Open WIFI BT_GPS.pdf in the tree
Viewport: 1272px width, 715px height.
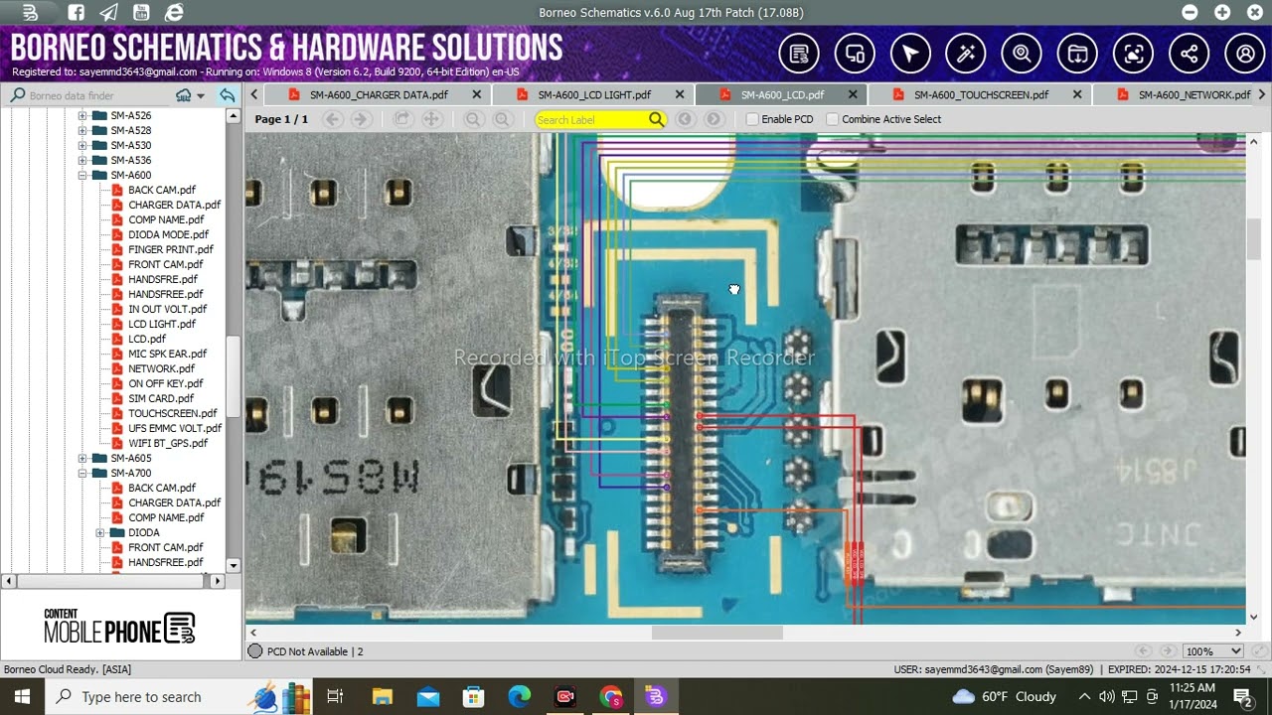(168, 444)
